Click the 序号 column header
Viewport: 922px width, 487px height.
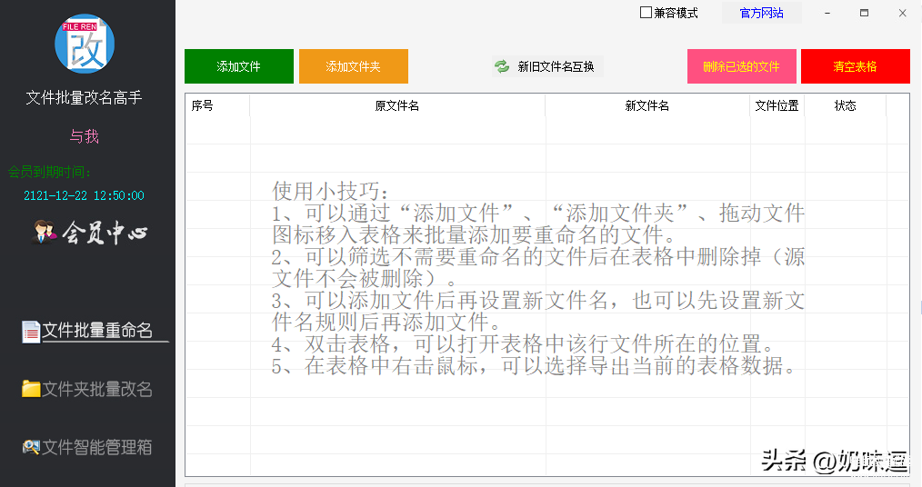click(x=217, y=105)
